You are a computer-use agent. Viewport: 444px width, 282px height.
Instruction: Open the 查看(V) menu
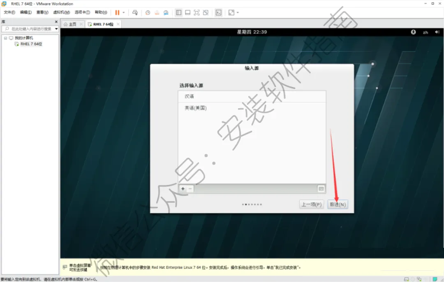(42, 12)
